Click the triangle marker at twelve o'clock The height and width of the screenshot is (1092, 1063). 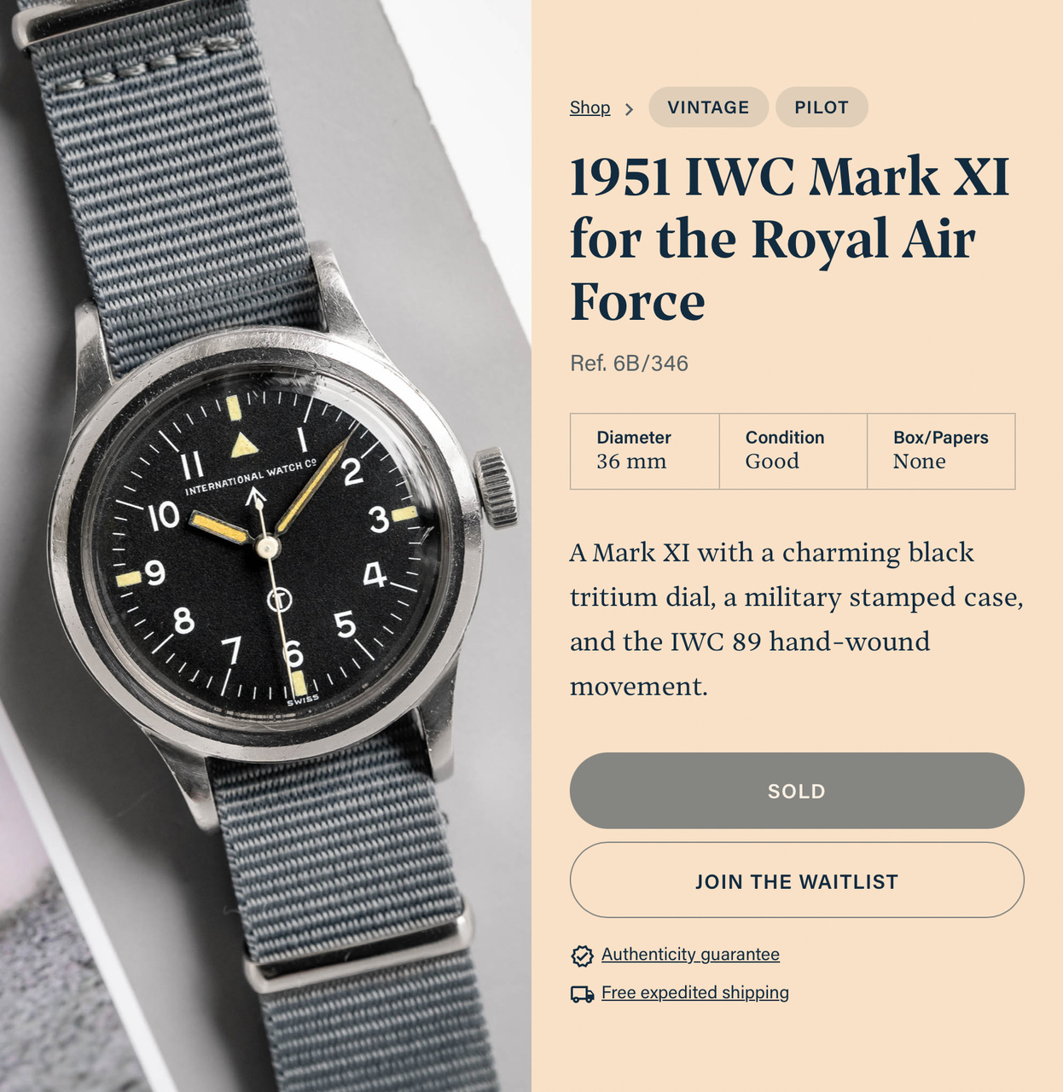[244, 444]
